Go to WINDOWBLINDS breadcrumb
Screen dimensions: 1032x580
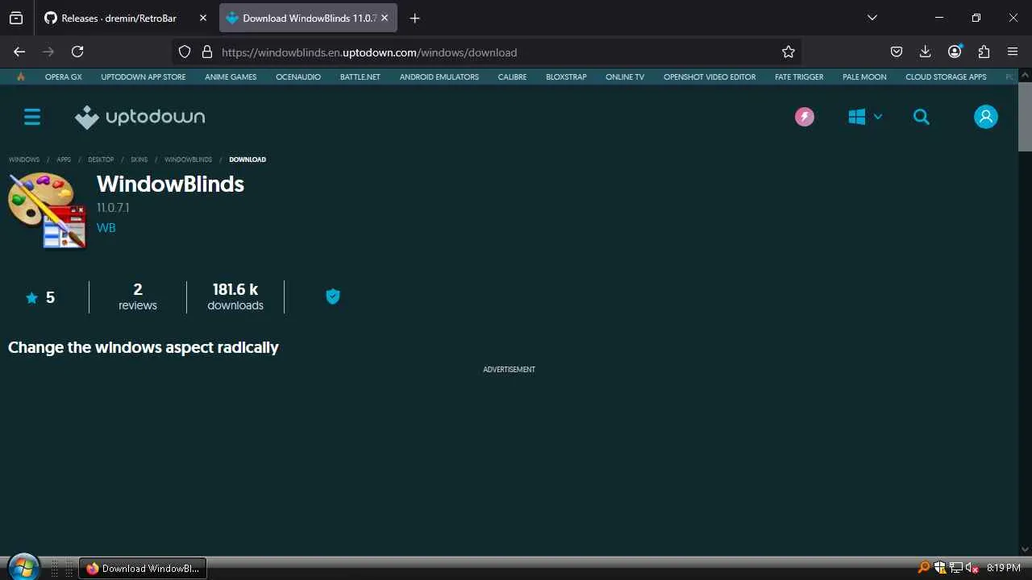(x=188, y=159)
